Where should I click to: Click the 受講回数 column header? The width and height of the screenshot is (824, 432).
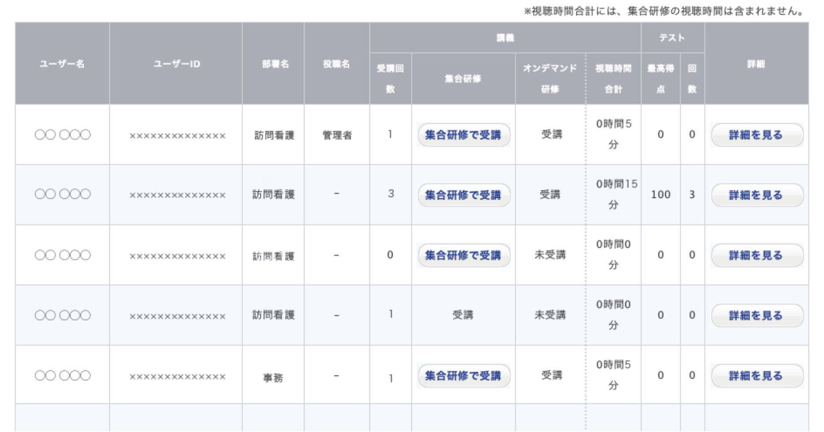click(390, 78)
